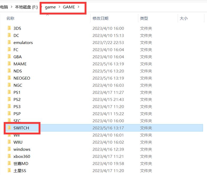
Task: Sort by 名称 column header
Action: tap(10, 18)
